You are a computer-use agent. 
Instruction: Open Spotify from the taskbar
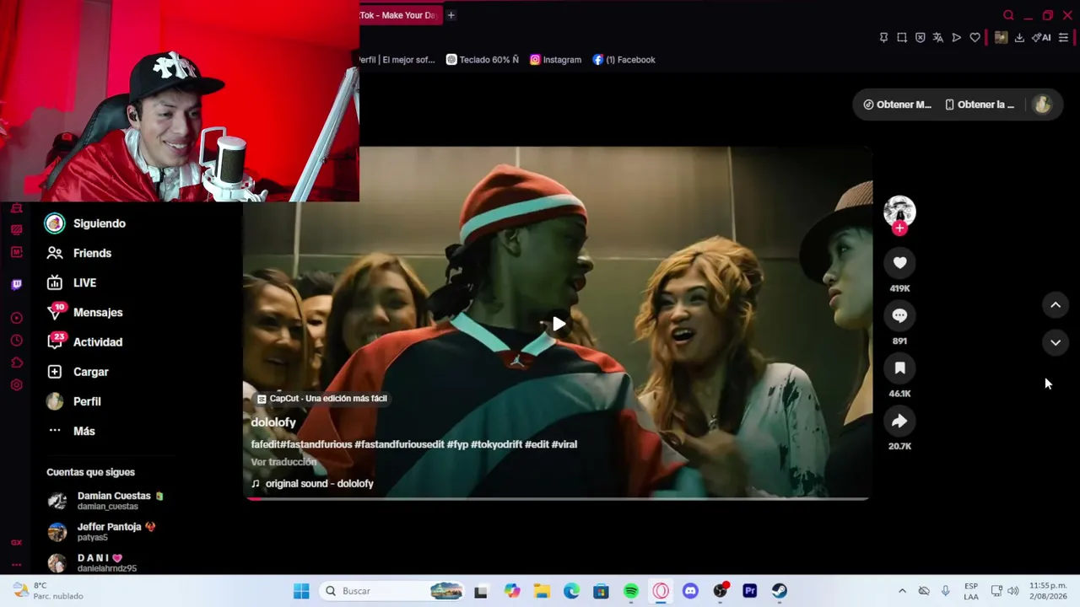pos(631,591)
